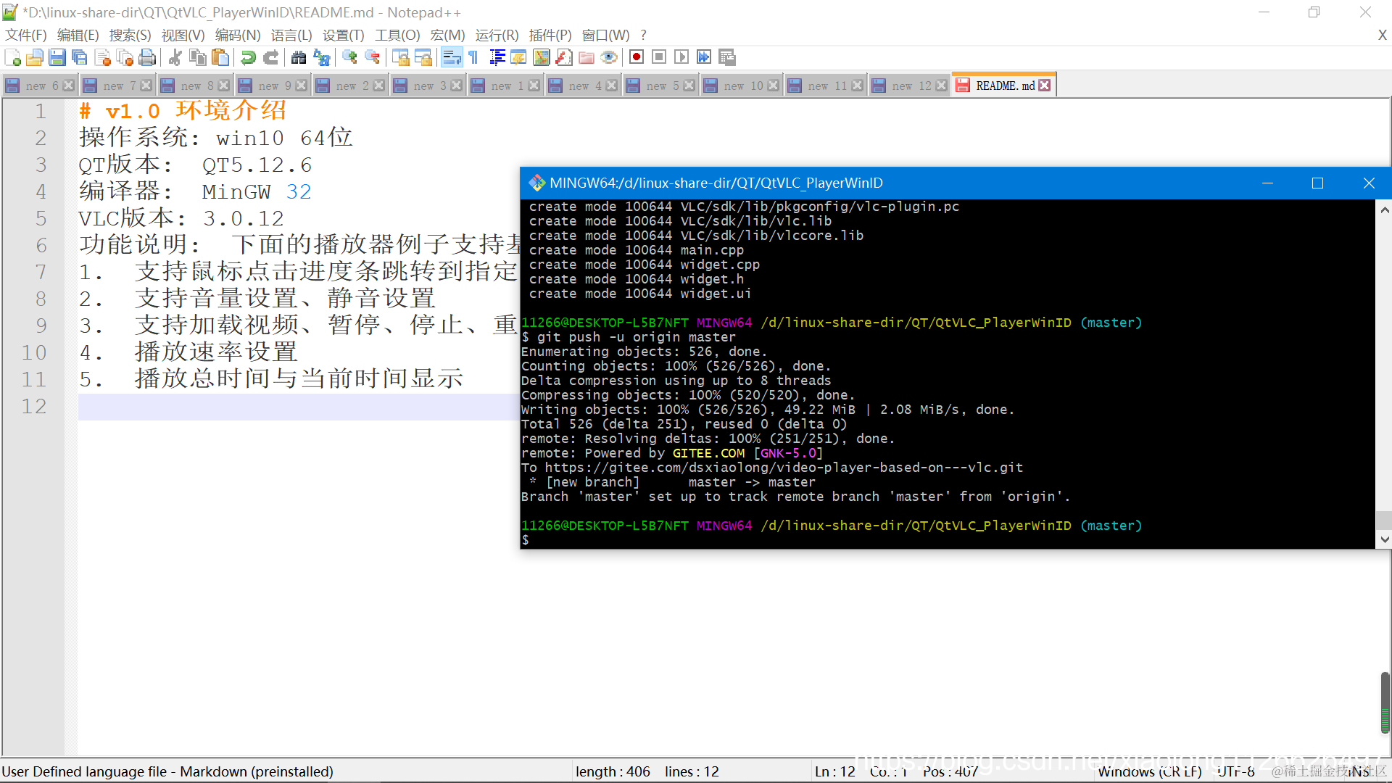The height and width of the screenshot is (783, 1392).
Task: Click the Zoom in magnifier icon
Action: point(349,57)
